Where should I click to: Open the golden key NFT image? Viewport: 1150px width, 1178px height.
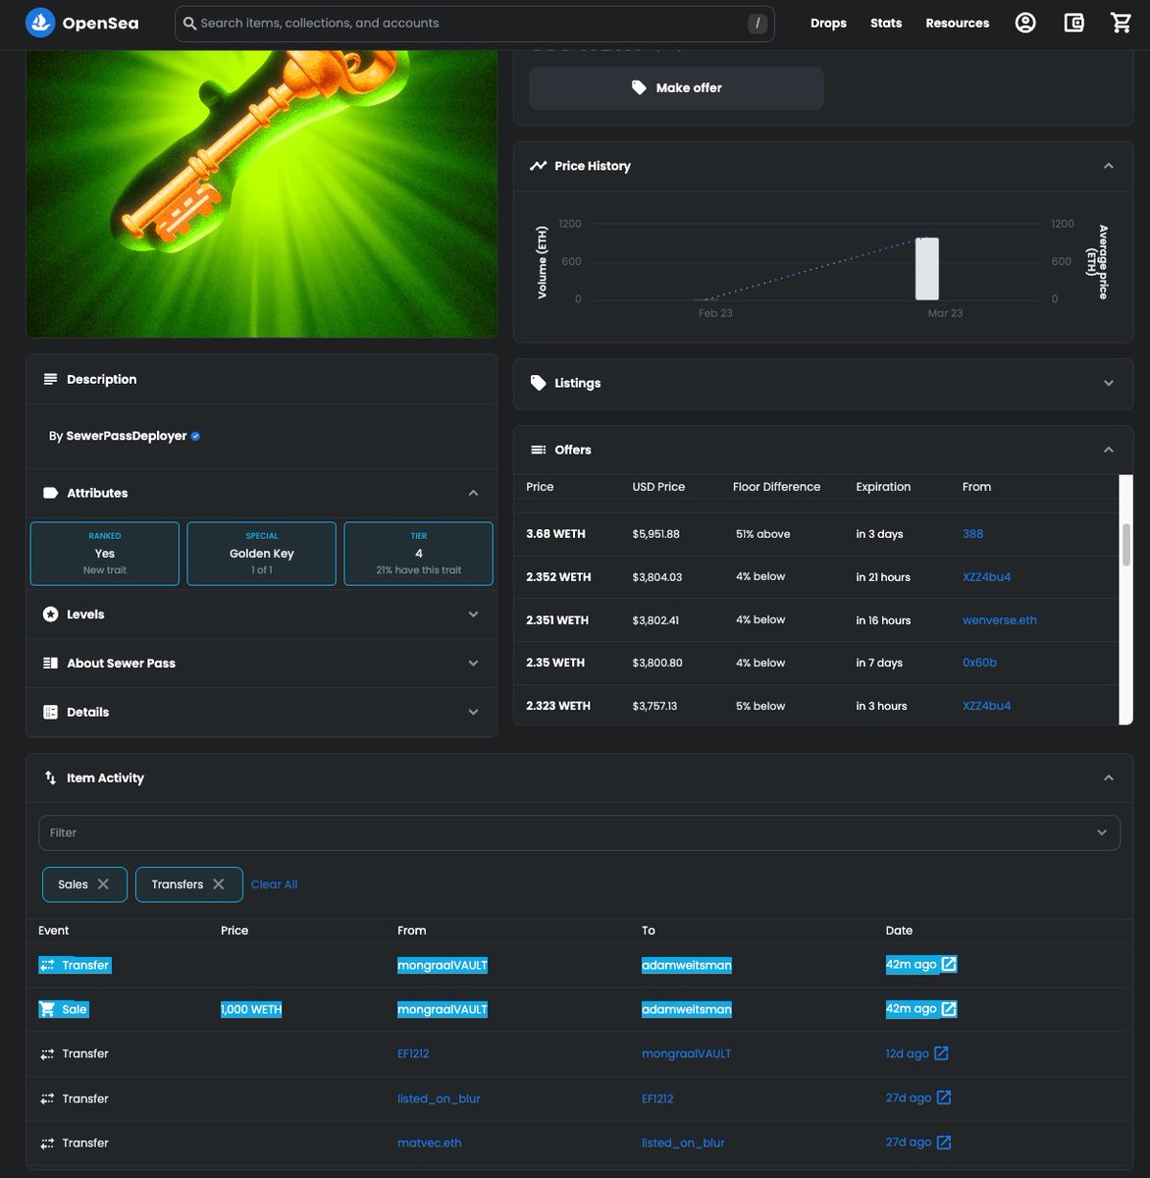262,193
